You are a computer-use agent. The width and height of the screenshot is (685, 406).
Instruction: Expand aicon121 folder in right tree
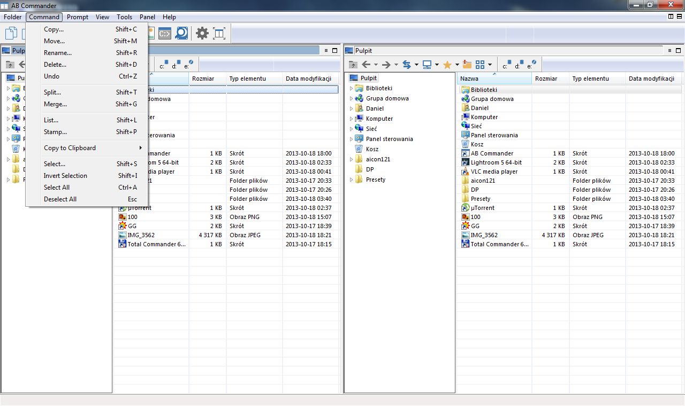click(351, 159)
